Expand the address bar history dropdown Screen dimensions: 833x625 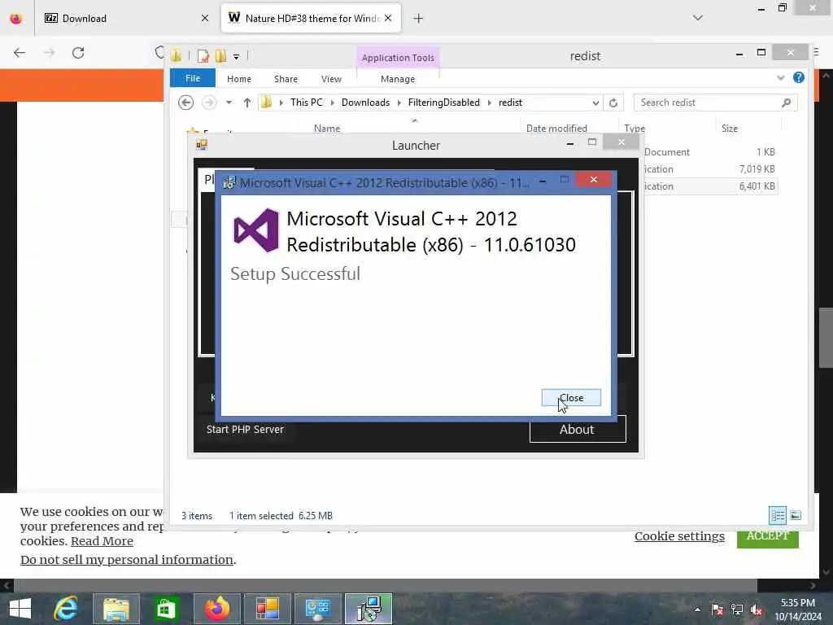(x=595, y=103)
